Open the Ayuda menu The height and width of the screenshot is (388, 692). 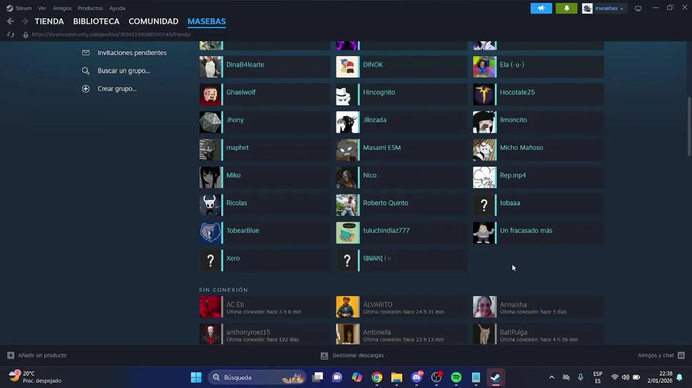(117, 8)
